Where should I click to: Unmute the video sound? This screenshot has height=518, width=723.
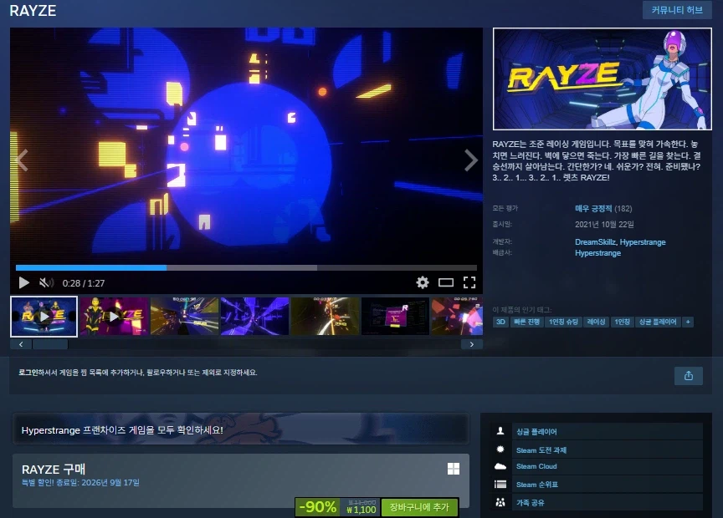(x=46, y=282)
